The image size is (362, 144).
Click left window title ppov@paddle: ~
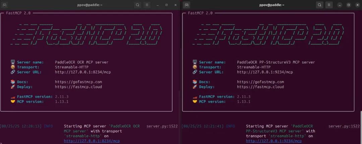90,5
